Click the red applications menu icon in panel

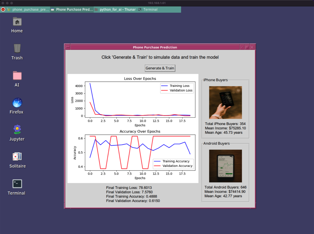tap(3, 9)
